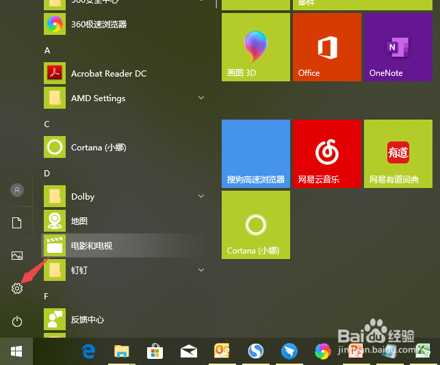The image size is (440, 365).
Task: Open AMD Settings folder icon
Action: point(55,98)
